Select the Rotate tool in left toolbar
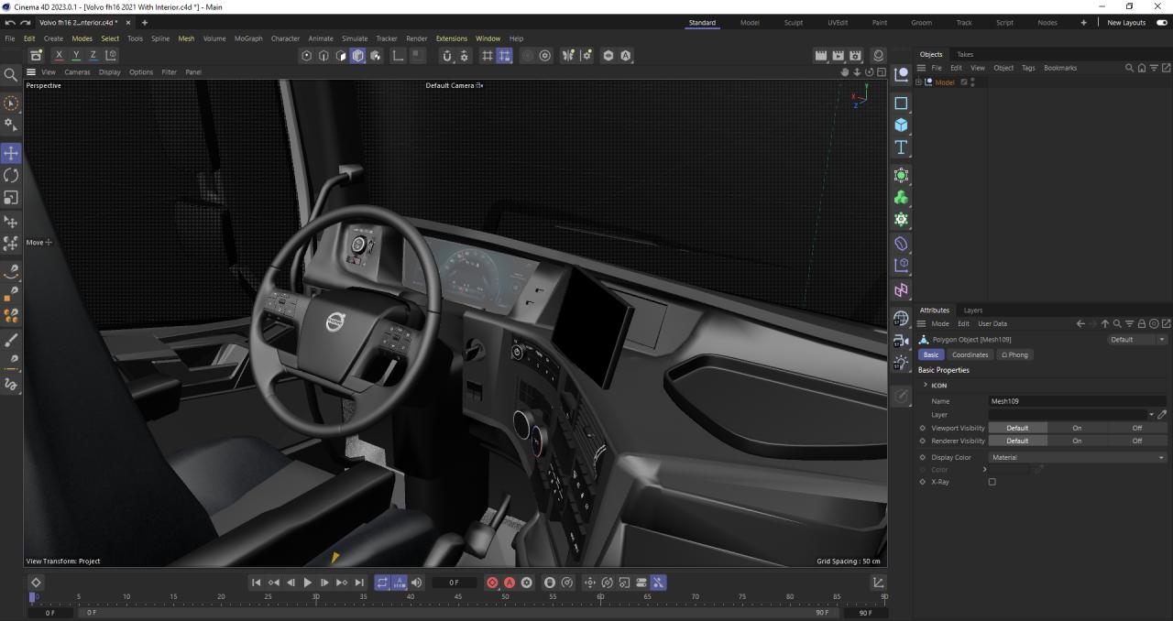This screenshot has width=1173, height=621. coord(11,175)
